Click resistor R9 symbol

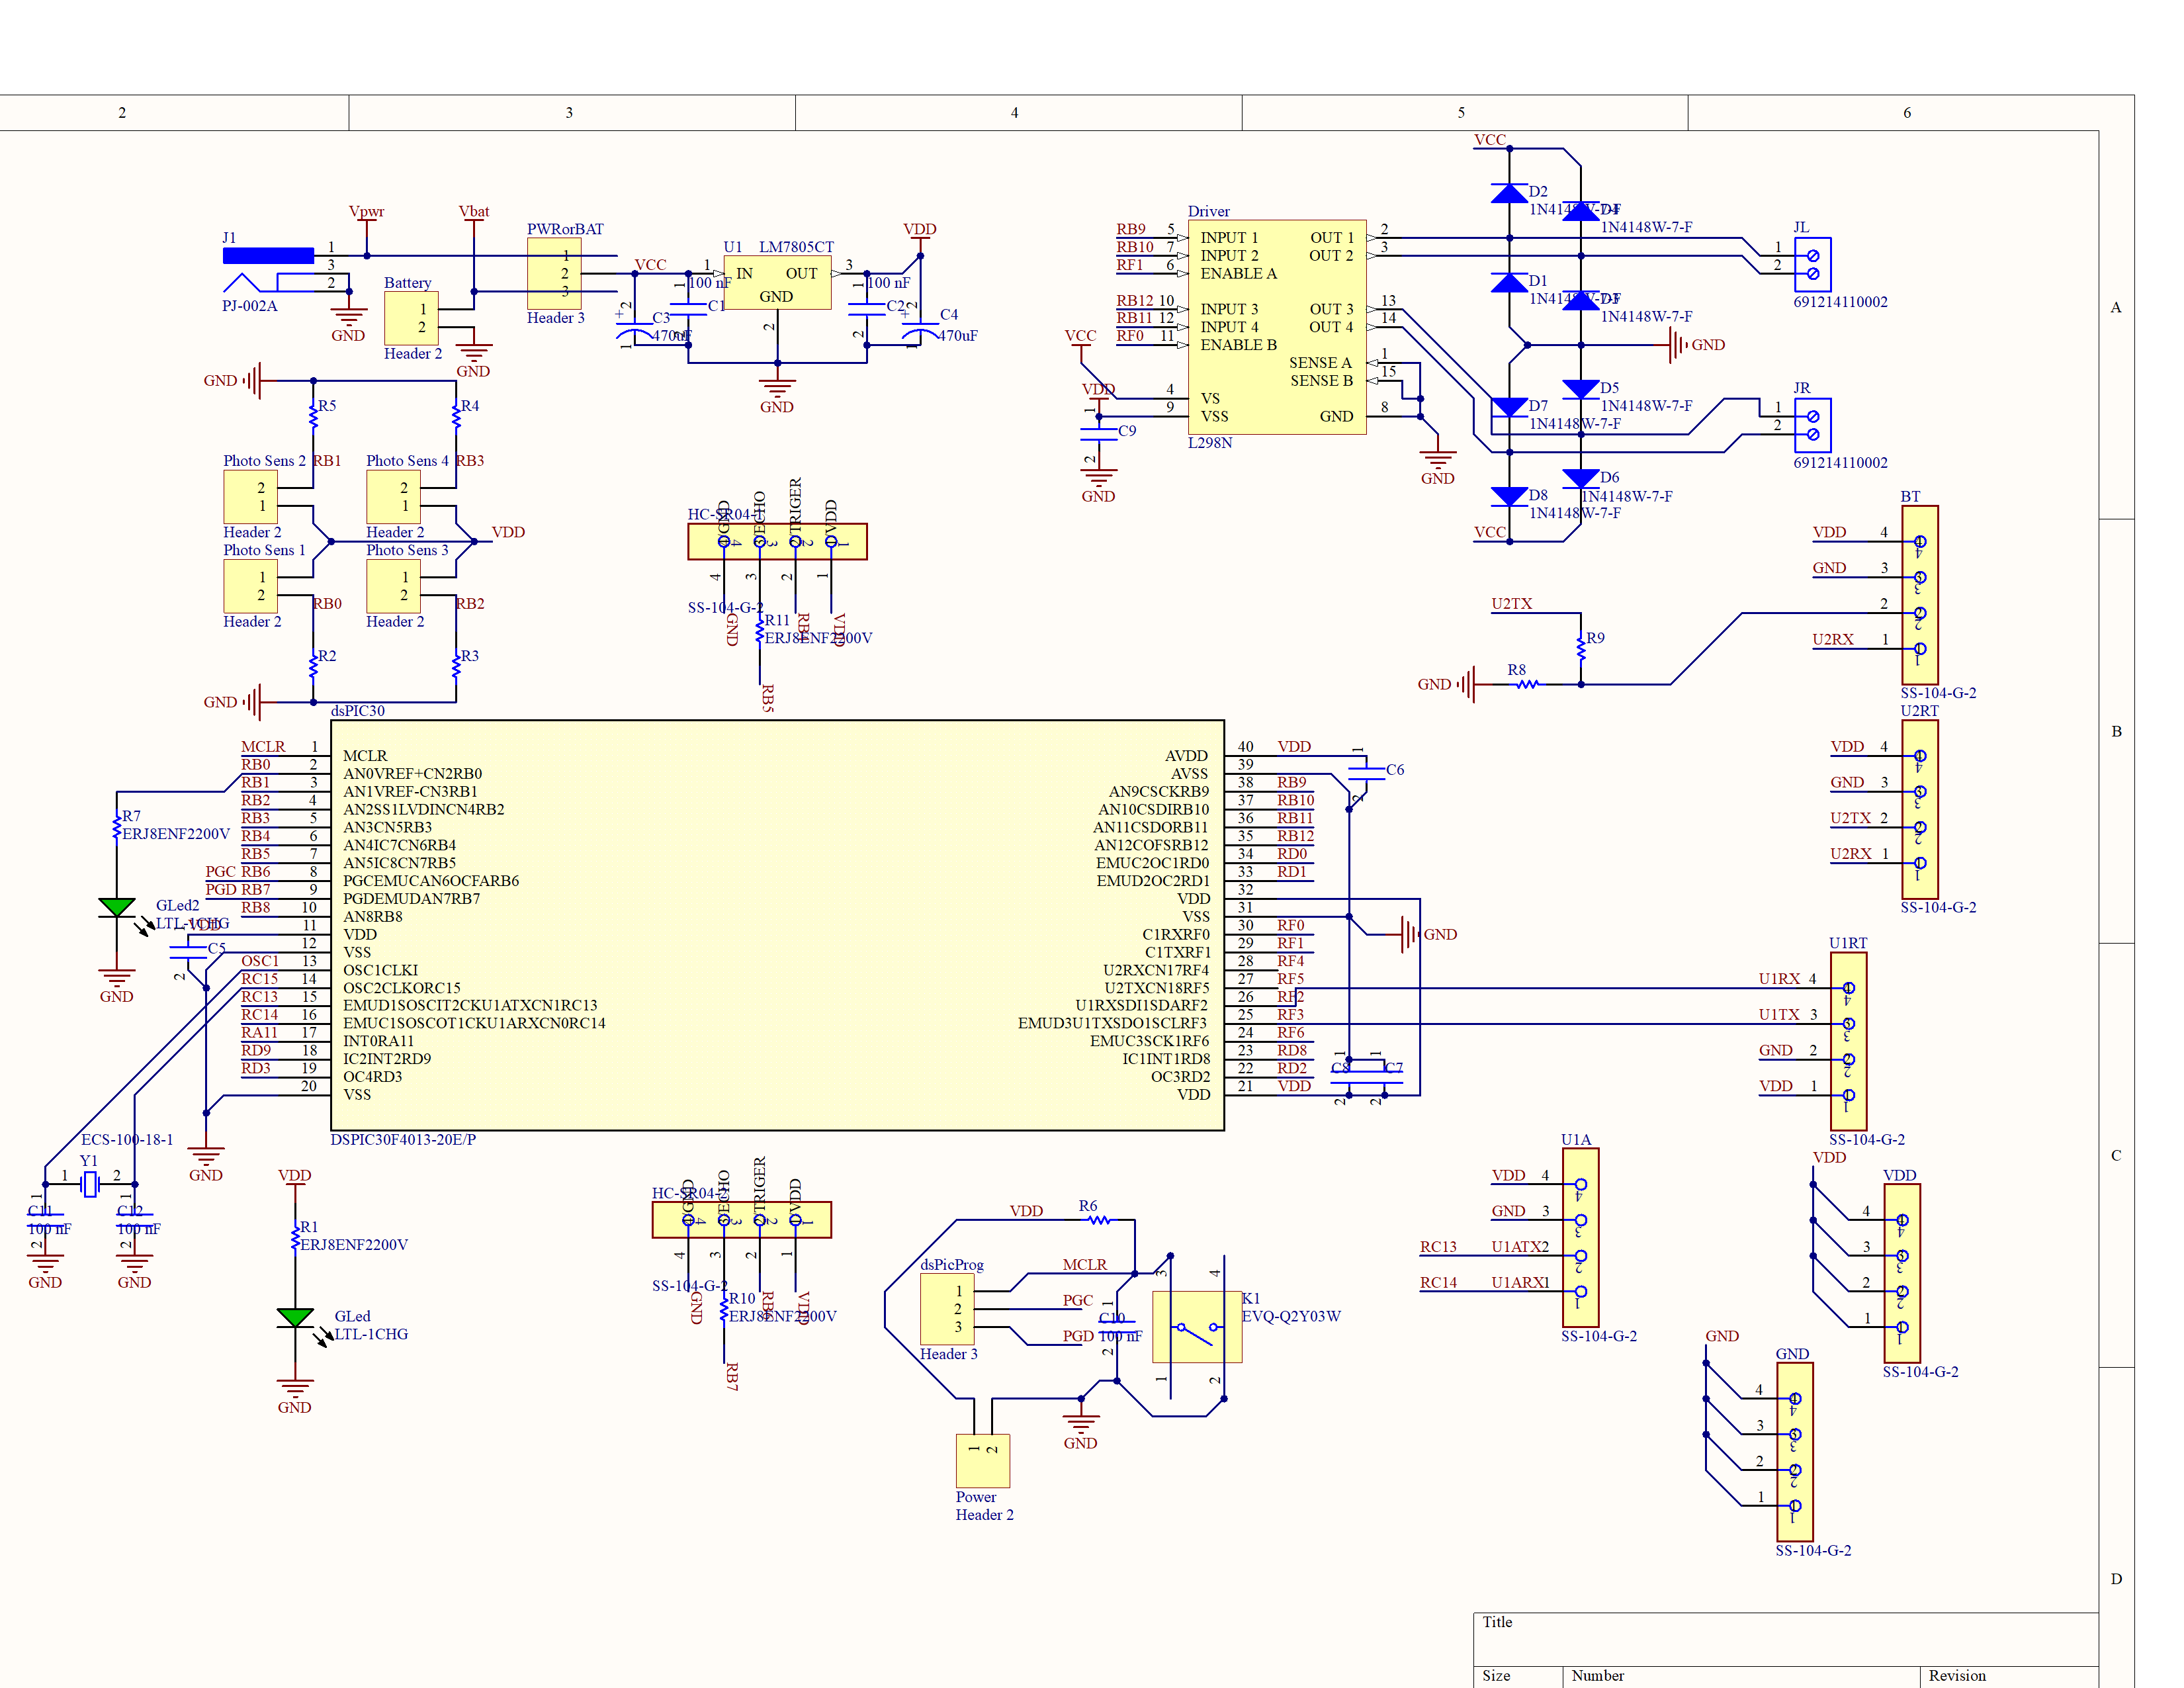[1581, 648]
